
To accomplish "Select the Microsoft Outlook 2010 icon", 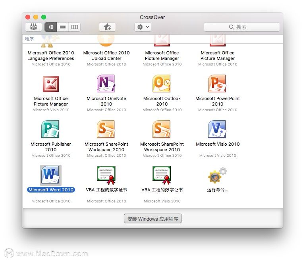I will 162,84.
